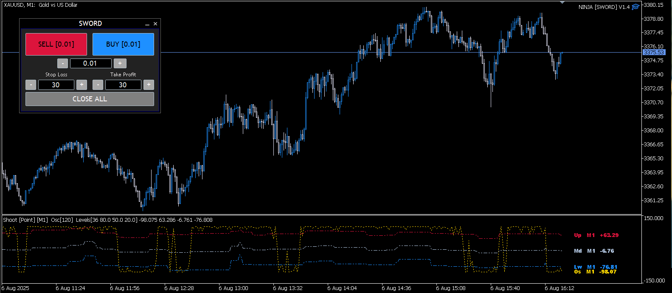Click the Os M1 -98.07 readout
This screenshot has width=672, height=293.
[595, 272]
